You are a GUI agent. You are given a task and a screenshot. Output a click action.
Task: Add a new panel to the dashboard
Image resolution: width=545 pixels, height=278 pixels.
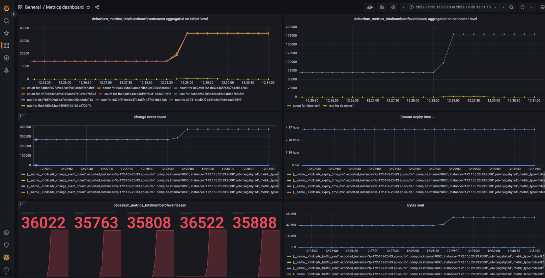pos(370,7)
